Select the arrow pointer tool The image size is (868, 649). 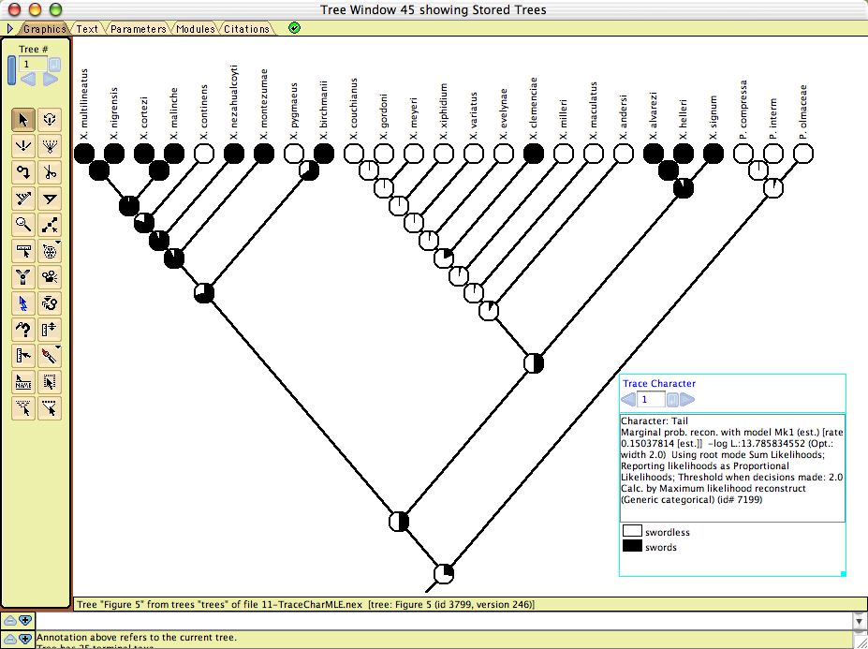pyautogui.click(x=23, y=119)
